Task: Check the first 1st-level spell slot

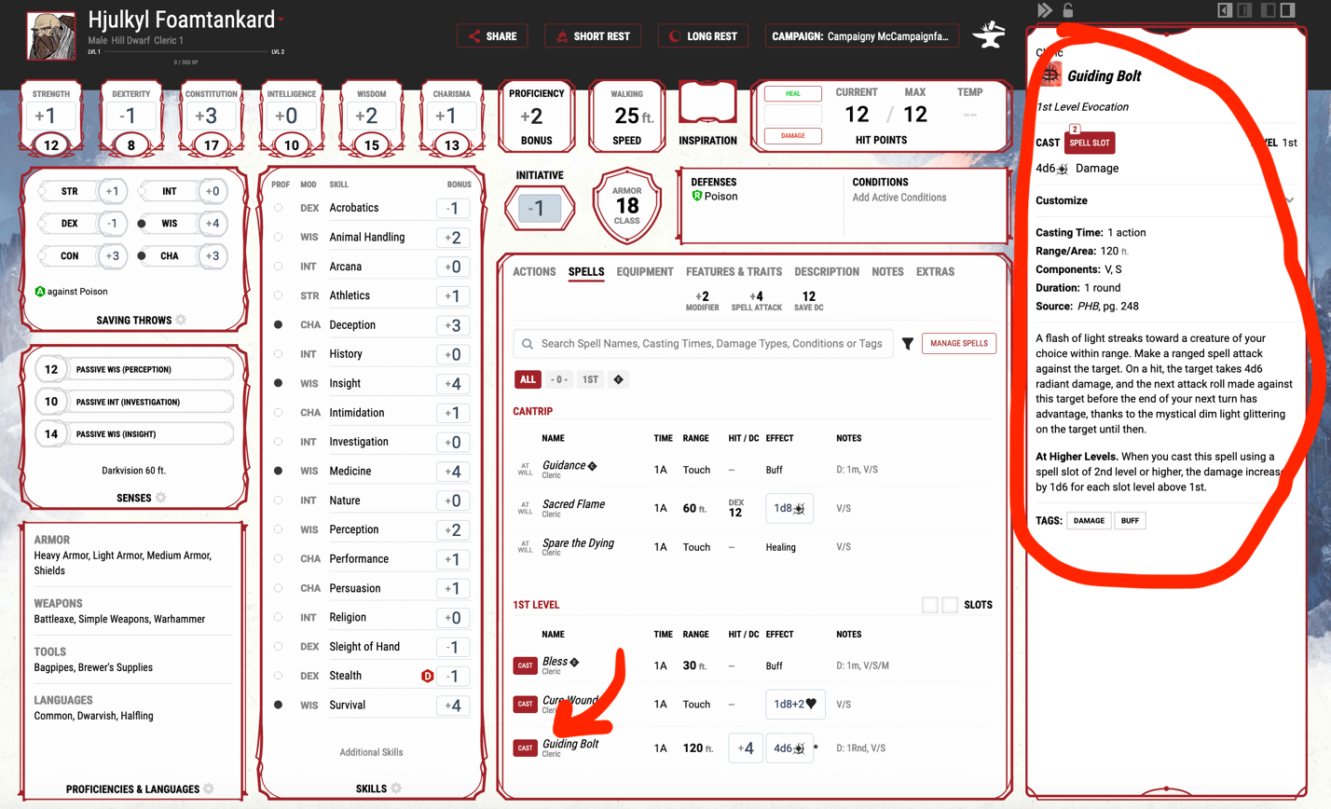Action: [x=929, y=605]
